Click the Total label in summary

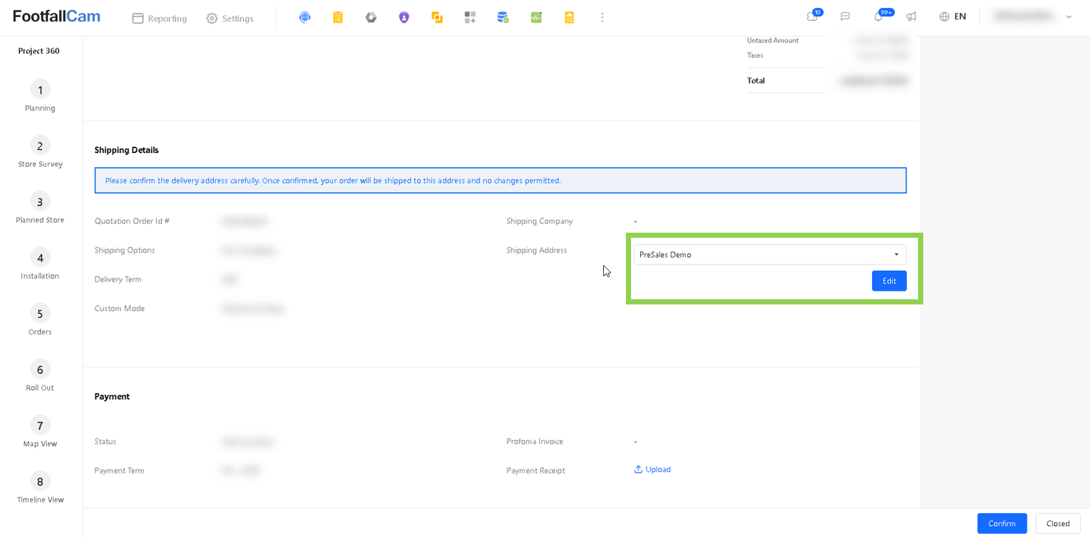[756, 80]
